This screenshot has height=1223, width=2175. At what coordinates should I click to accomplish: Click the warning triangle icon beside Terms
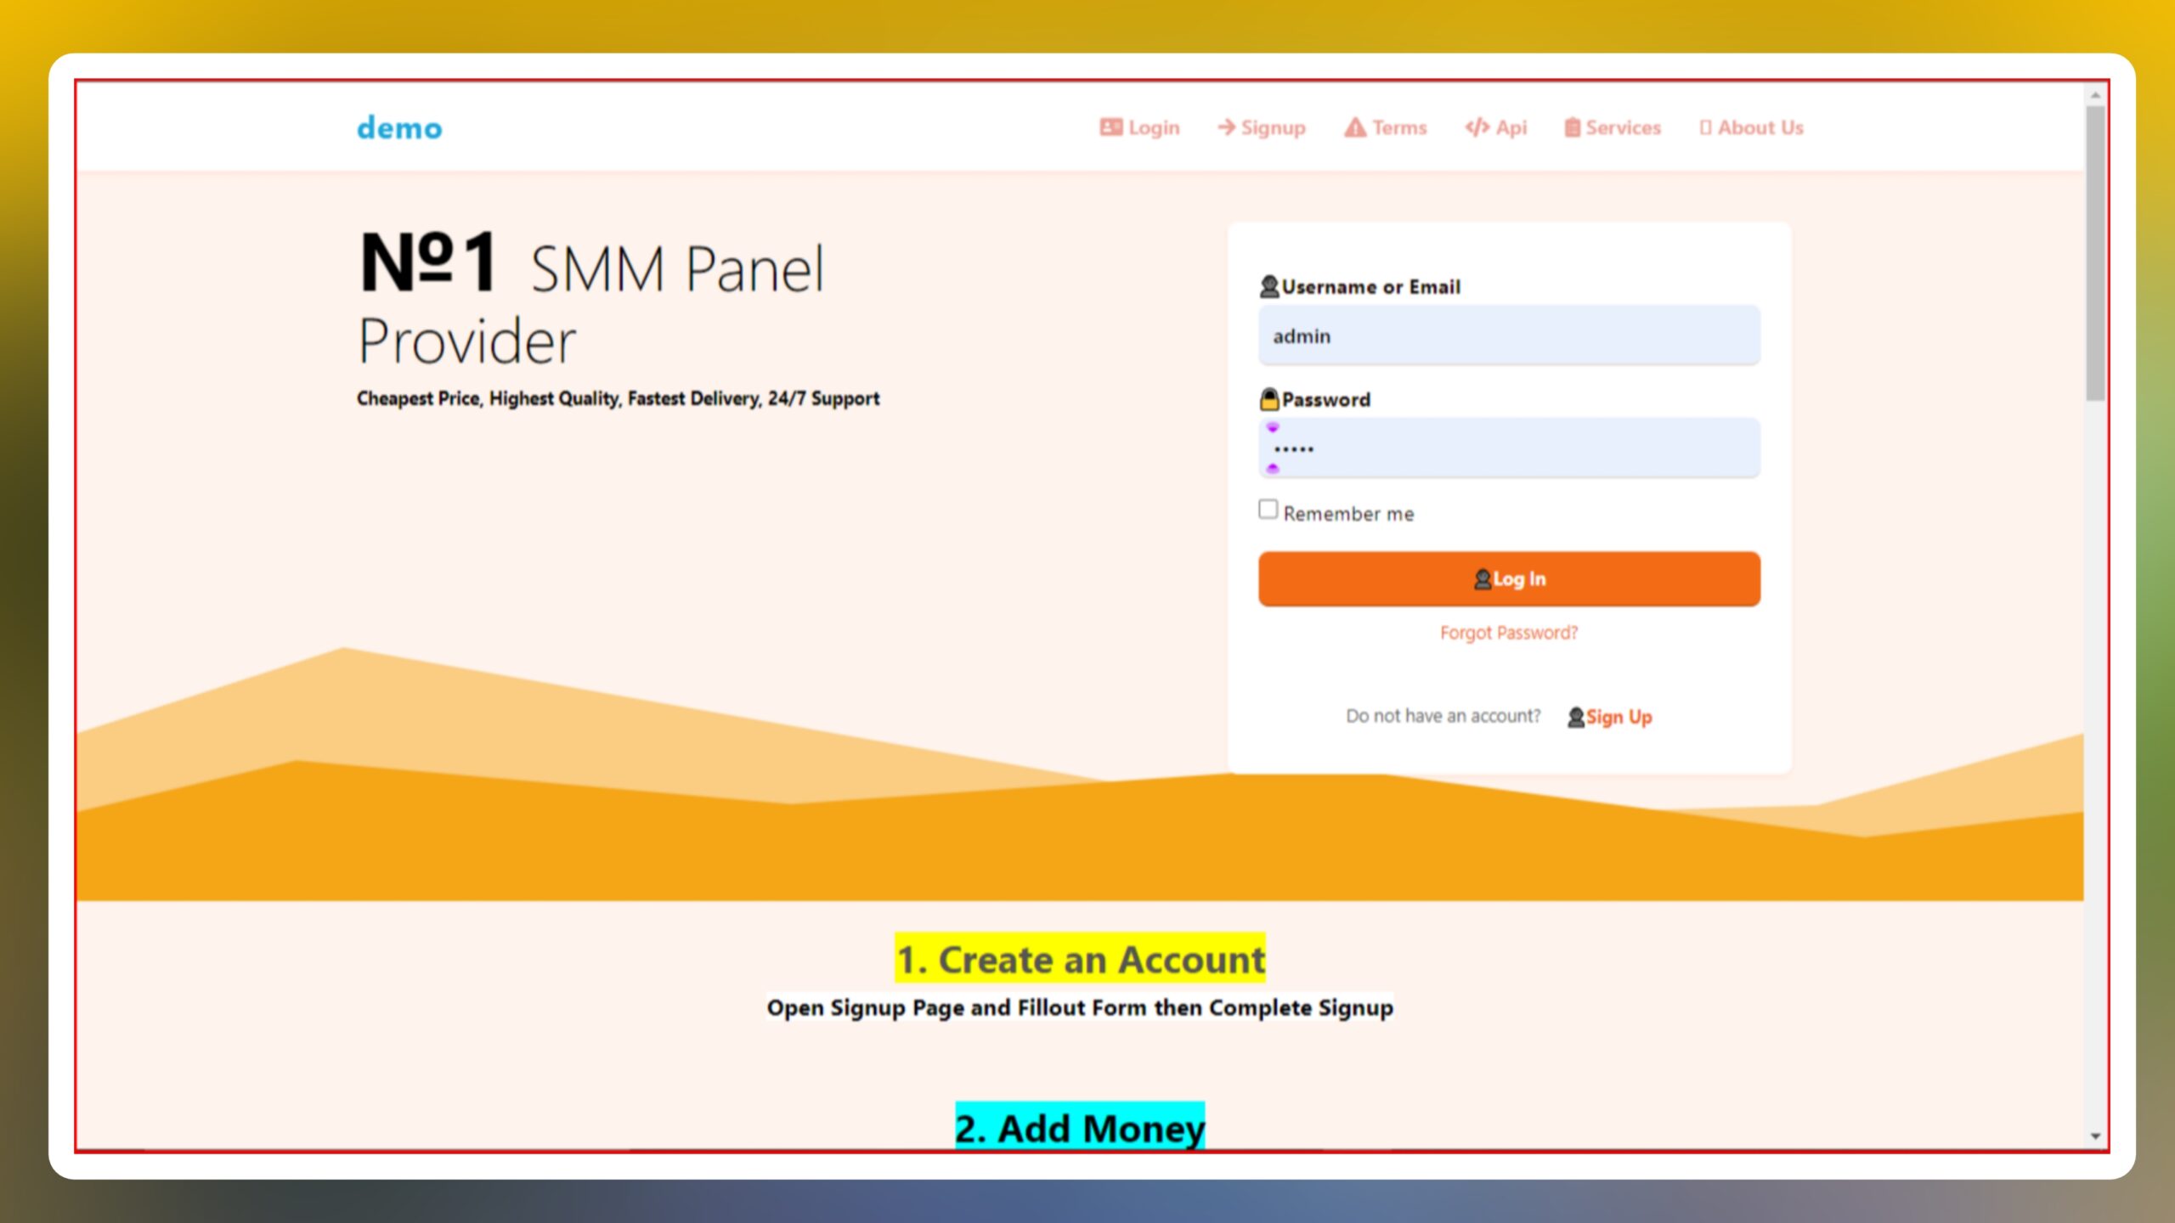[x=1355, y=127]
